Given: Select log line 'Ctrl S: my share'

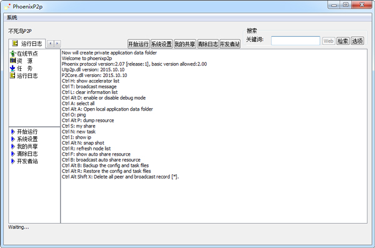Looking at the screenshot, I should pos(79,126).
